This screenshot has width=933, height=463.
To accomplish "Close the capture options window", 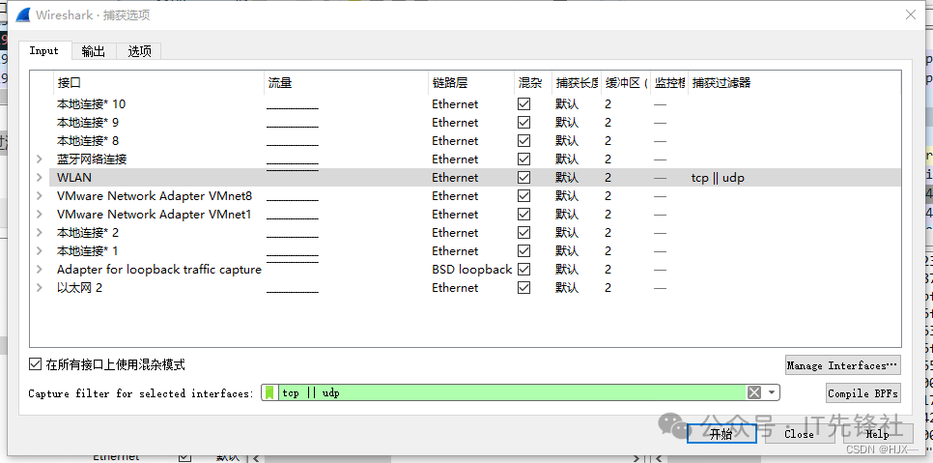I will pyautogui.click(x=909, y=14).
